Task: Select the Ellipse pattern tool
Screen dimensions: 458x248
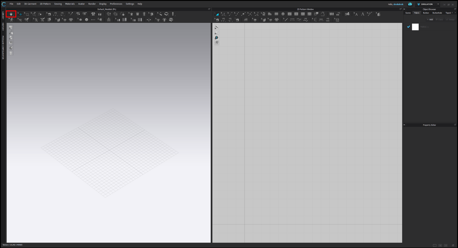Action: tap(283, 14)
